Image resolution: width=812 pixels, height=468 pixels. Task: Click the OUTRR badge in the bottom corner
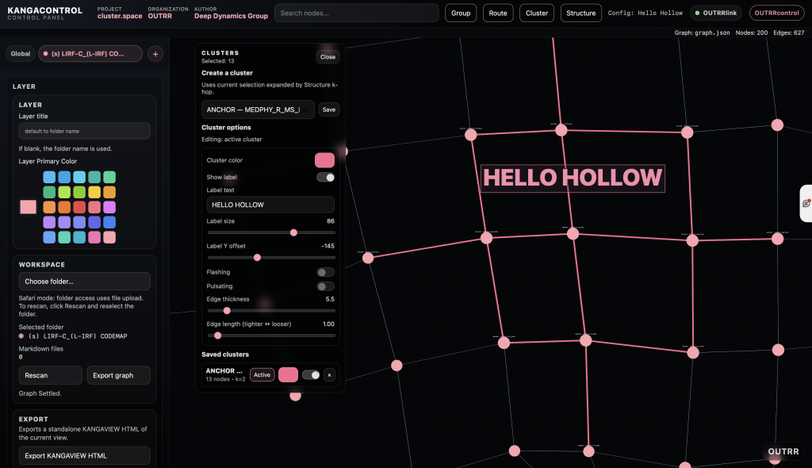pos(785,452)
